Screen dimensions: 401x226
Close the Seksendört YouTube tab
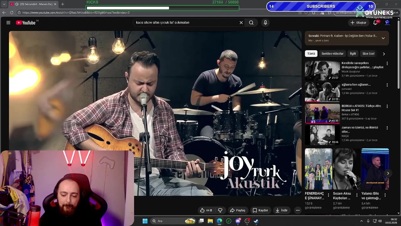coord(55,4)
